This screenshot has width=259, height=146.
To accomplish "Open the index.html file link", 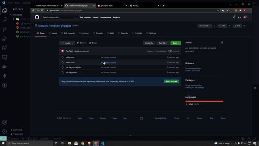I will pos(70,62).
